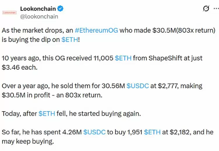This screenshot has height=151, width=219.
Task: Open the $ETH cashtag after "dip on"
Action: [70, 40]
